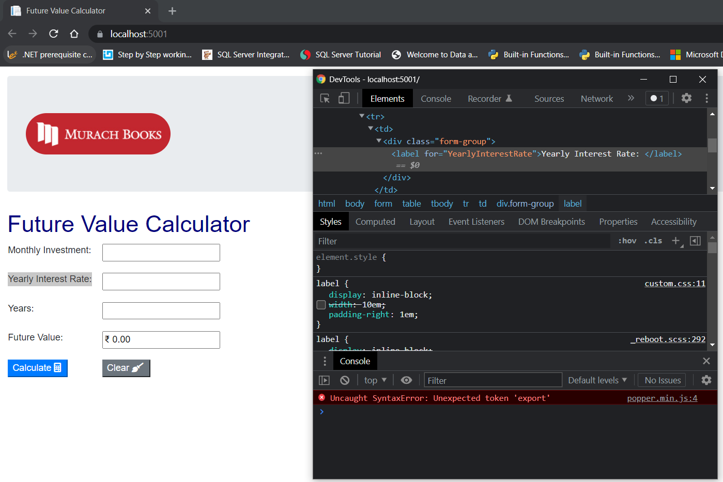The height and width of the screenshot is (482, 723).
Task: Go to the browser home page
Action: pyautogui.click(x=74, y=34)
